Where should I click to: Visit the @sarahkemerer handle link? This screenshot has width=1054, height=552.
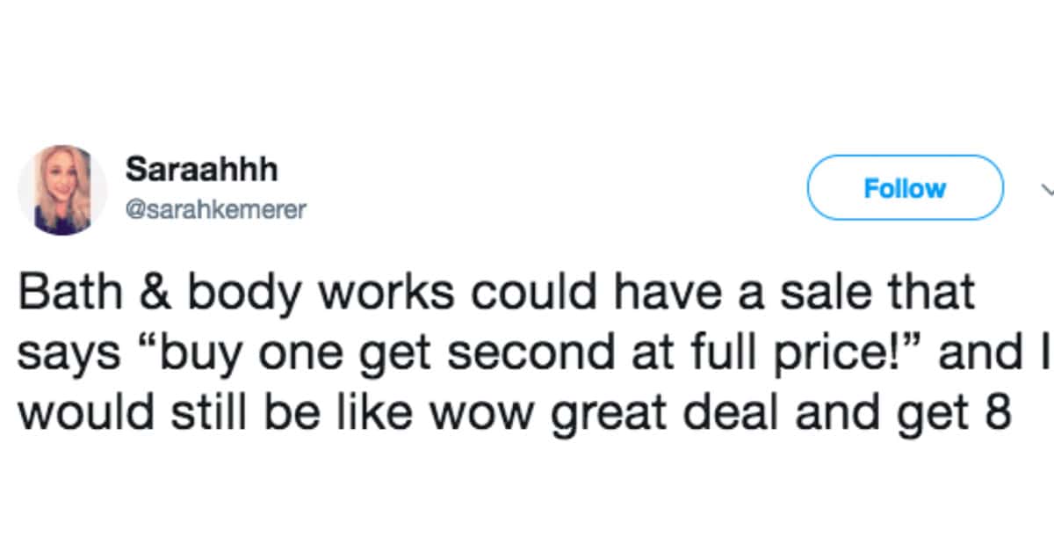tap(215, 211)
